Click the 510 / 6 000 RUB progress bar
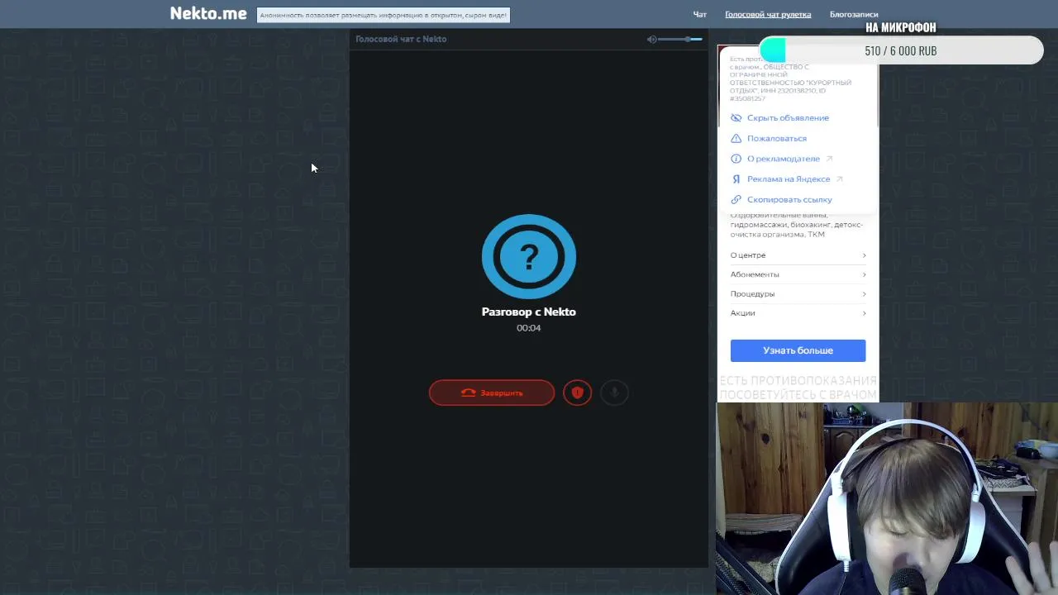1058x595 pixels. click(901, 50)
